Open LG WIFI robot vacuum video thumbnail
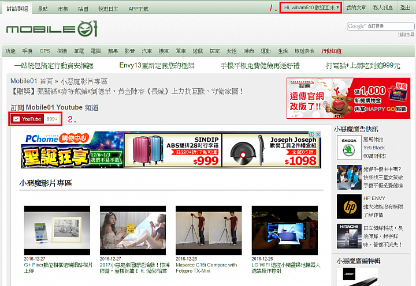 click(x=285, y=231)
